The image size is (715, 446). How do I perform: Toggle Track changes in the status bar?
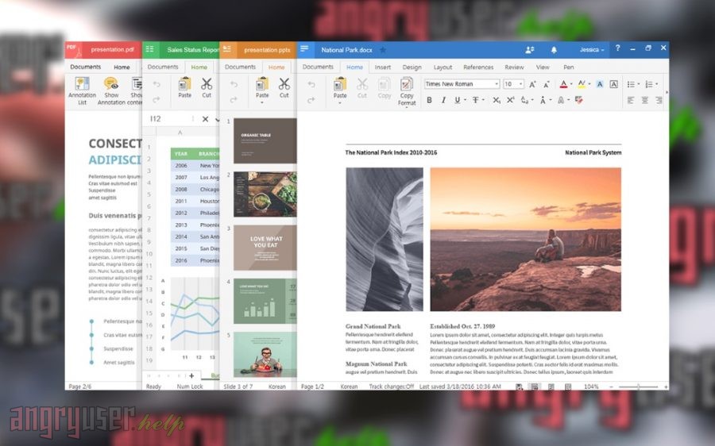pos(392,386)
